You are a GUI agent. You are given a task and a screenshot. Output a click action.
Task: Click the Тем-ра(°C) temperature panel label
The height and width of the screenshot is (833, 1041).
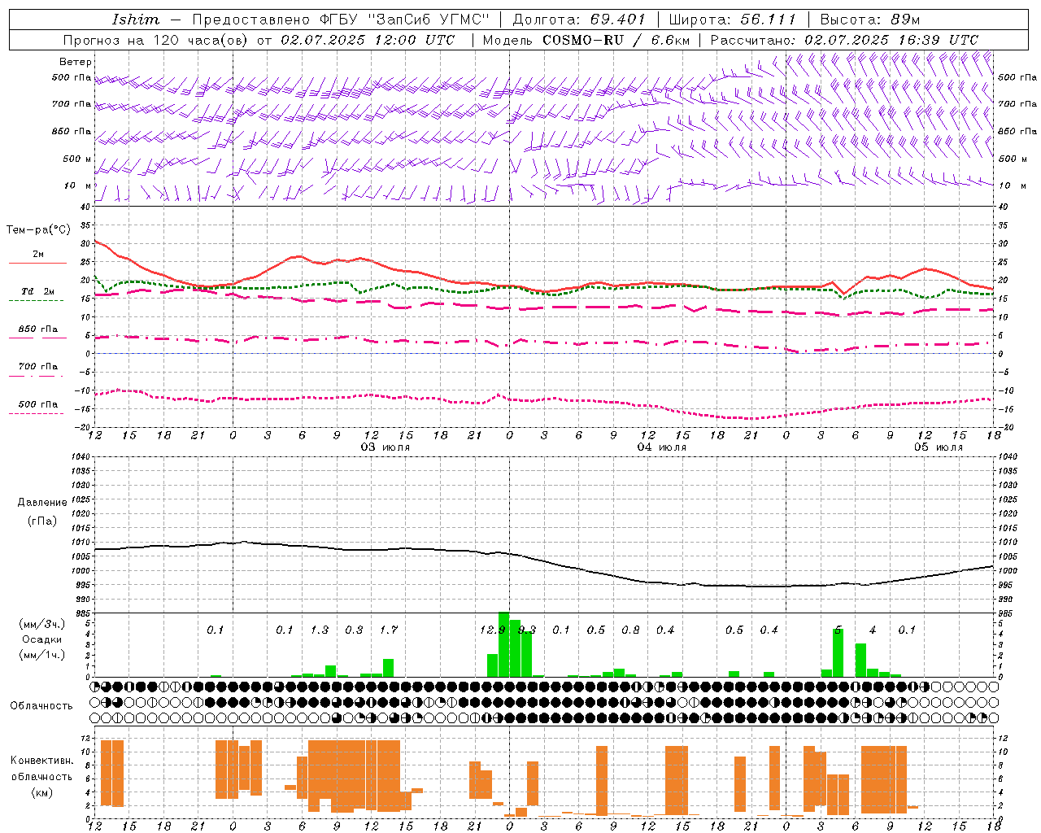pos(37,230)
